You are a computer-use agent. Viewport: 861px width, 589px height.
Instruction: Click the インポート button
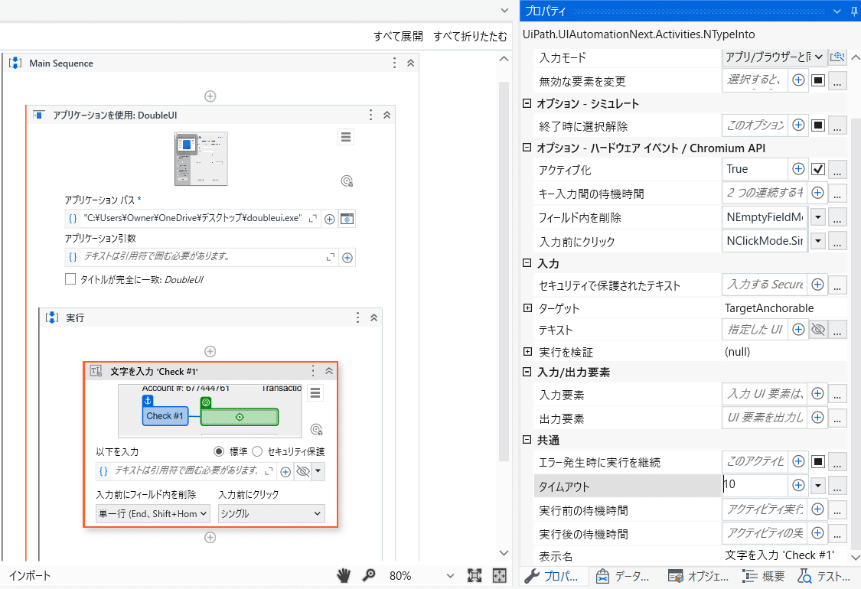29,575
